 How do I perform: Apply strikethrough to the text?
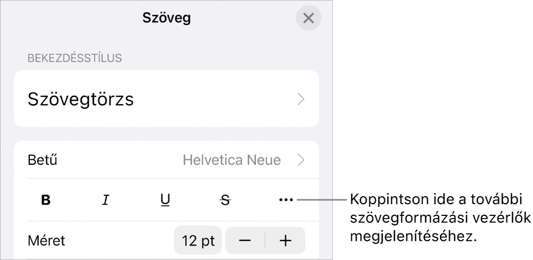(226, 200)
